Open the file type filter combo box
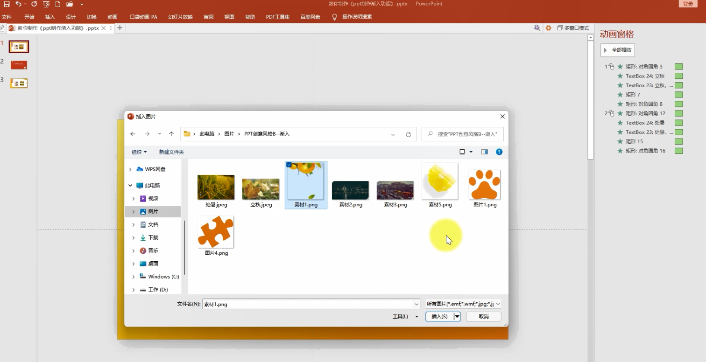 [x=463, y=304]
